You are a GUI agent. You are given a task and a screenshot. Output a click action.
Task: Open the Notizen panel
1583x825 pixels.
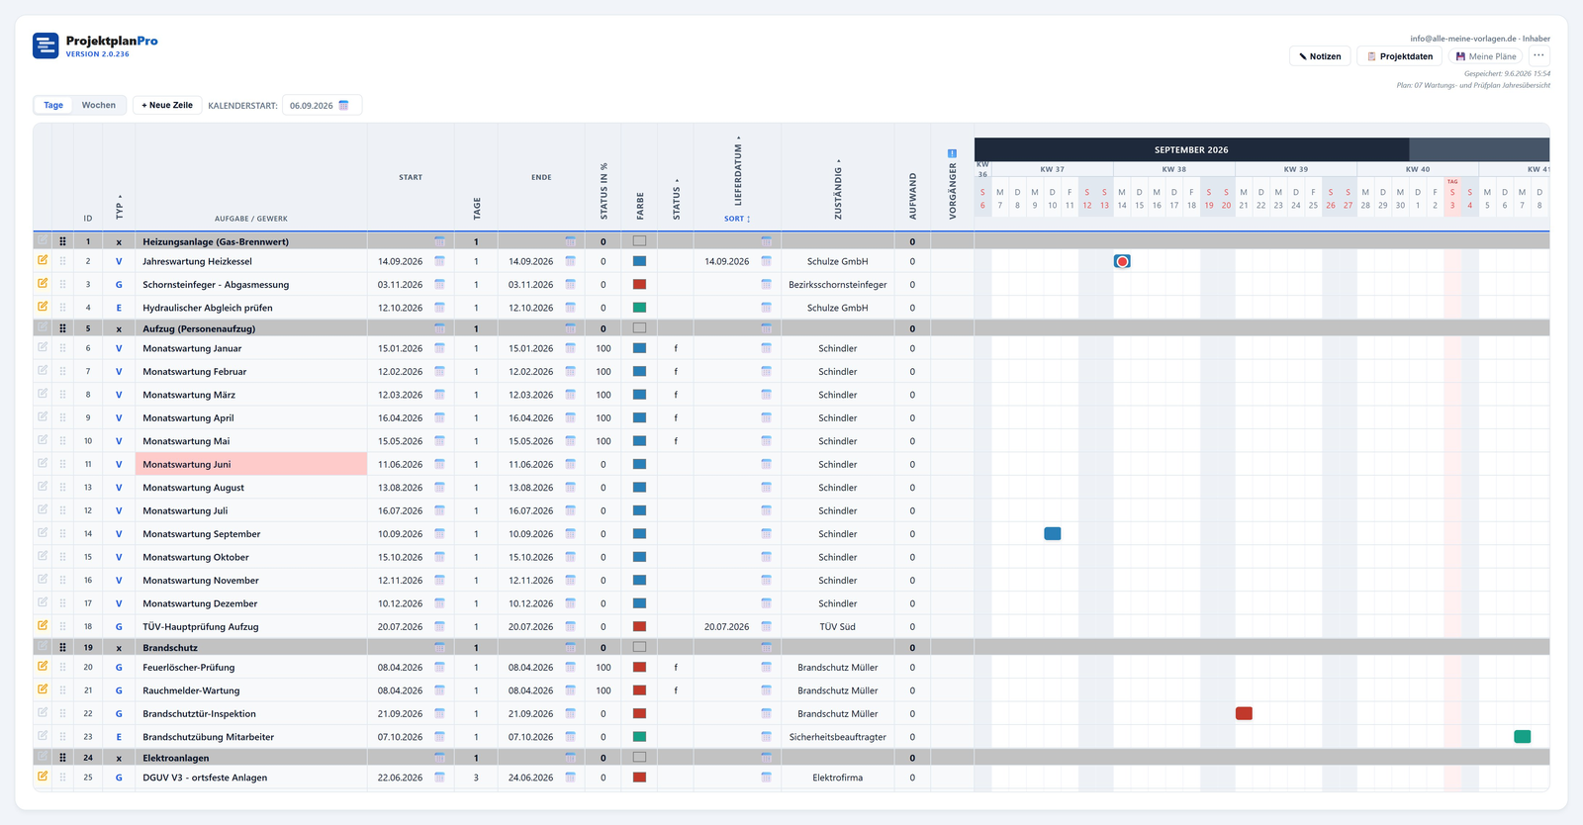(1320, 56)
